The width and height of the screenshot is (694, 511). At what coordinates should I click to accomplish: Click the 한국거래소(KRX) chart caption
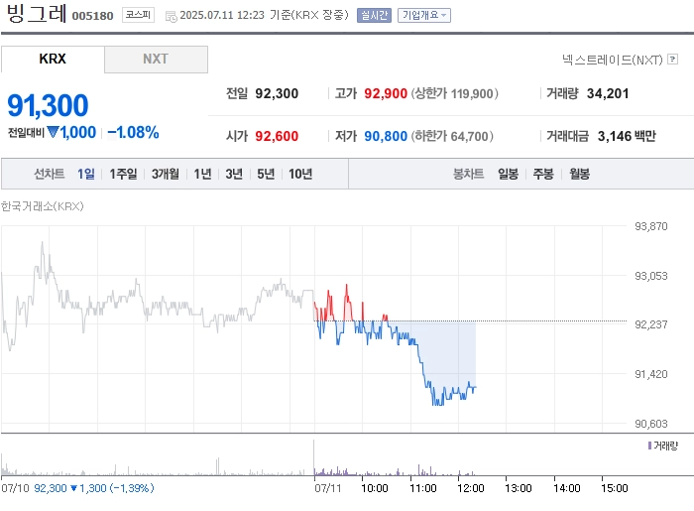point(42,206)
